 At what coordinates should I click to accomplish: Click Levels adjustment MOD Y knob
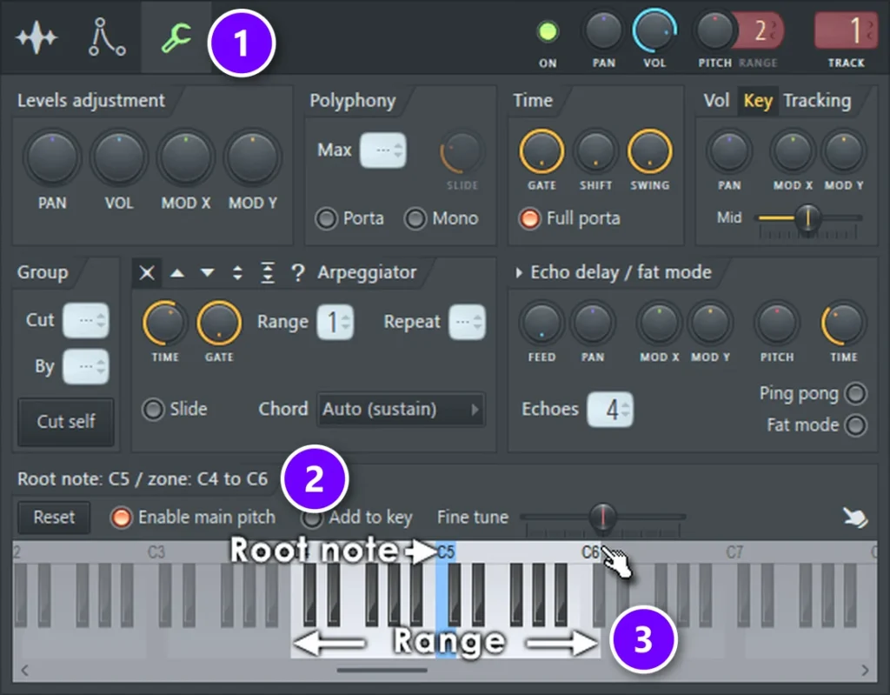(x=253, y=157)
